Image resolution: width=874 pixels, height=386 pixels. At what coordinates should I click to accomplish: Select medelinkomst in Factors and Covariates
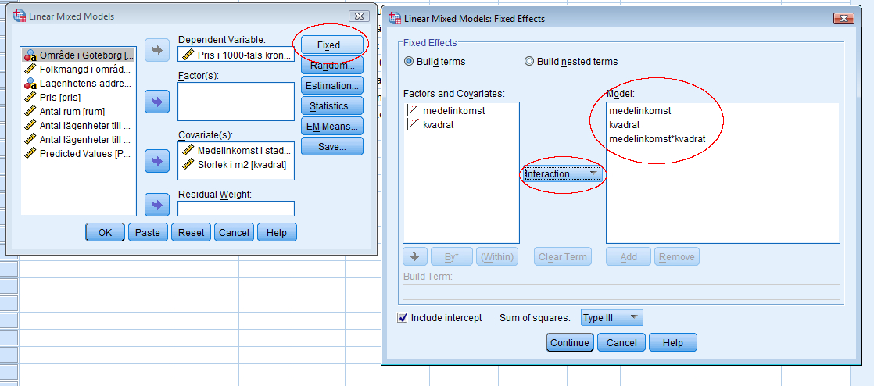[x=453, y=110]
